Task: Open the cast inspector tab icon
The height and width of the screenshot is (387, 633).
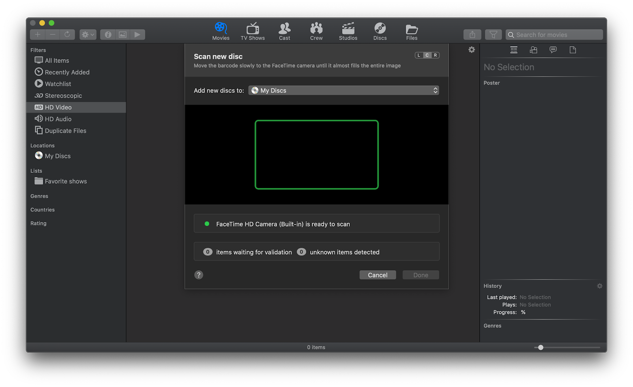Action: 533,50
